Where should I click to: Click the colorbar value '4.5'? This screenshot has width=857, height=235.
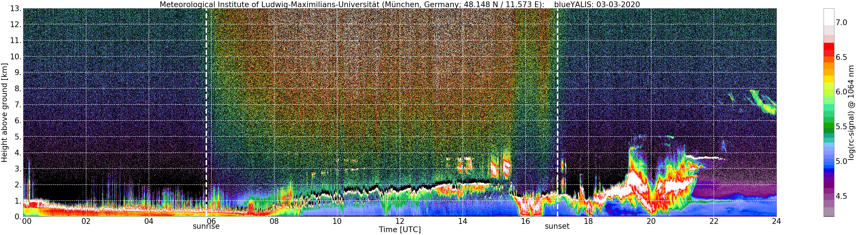pyautogui.click(x=841, y=196)
